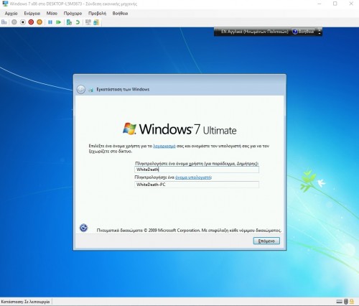
Task: Click the Επόμενο button
Action: point(266,241)
